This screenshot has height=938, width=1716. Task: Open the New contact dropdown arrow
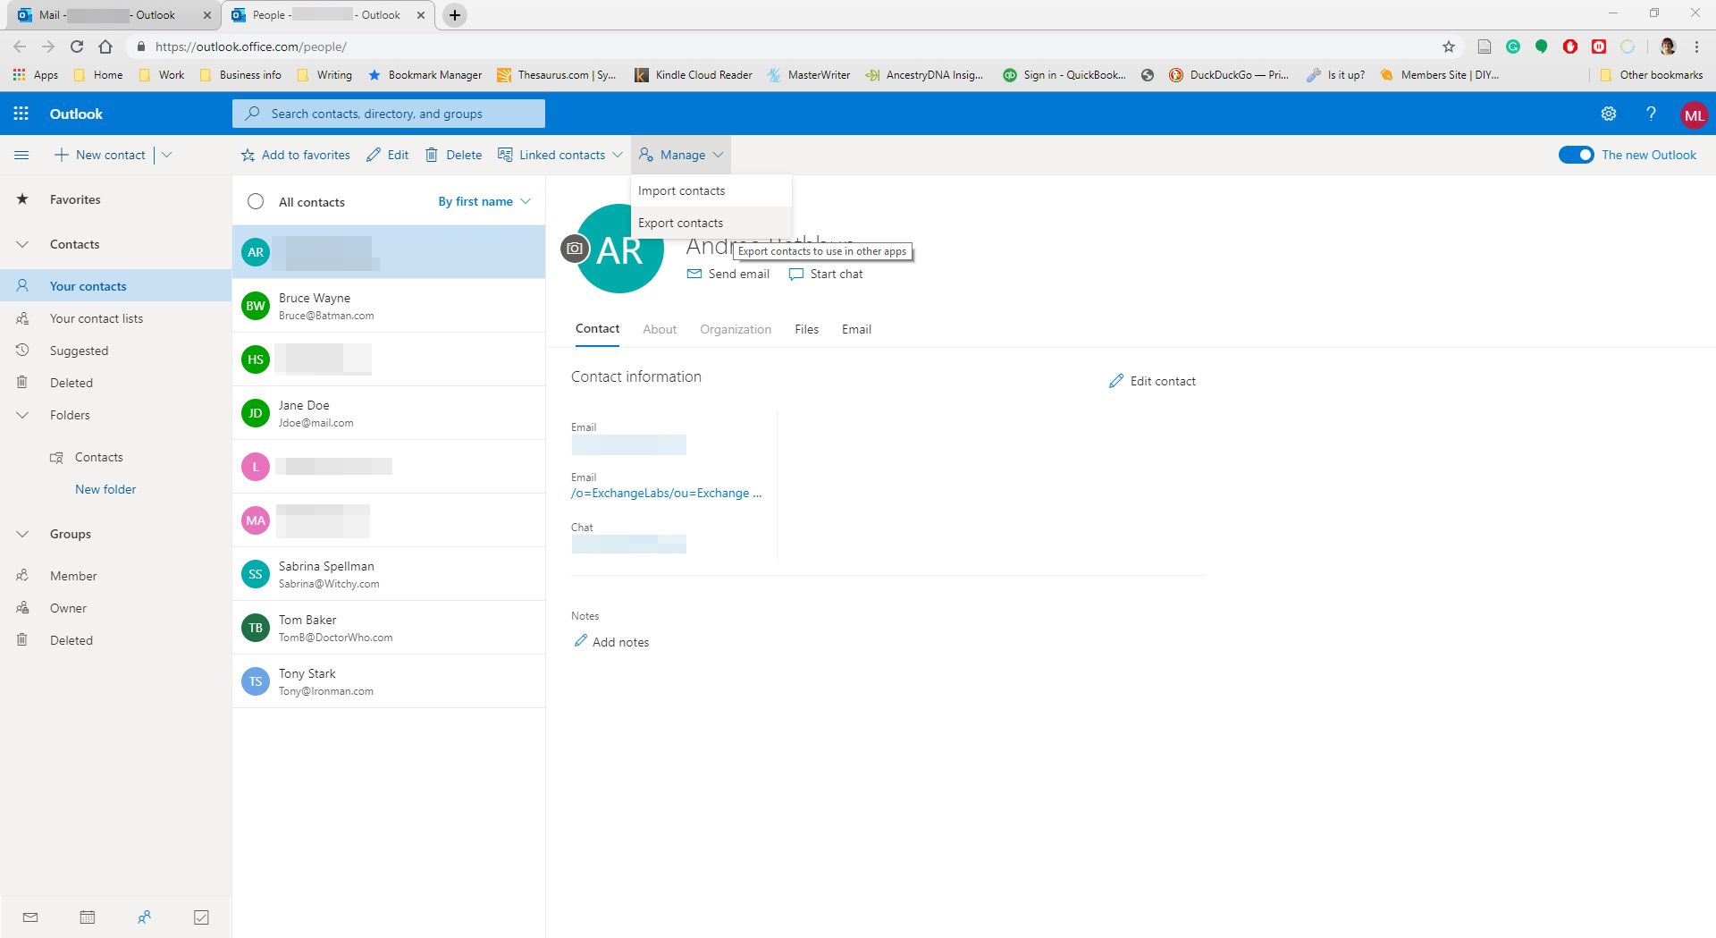pos(167,155)
